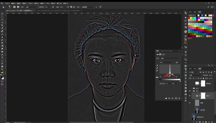This screenshot has width=216, height=123.
Task: Hide the levels adjustment layer via its eye icon
Action: 190,96
